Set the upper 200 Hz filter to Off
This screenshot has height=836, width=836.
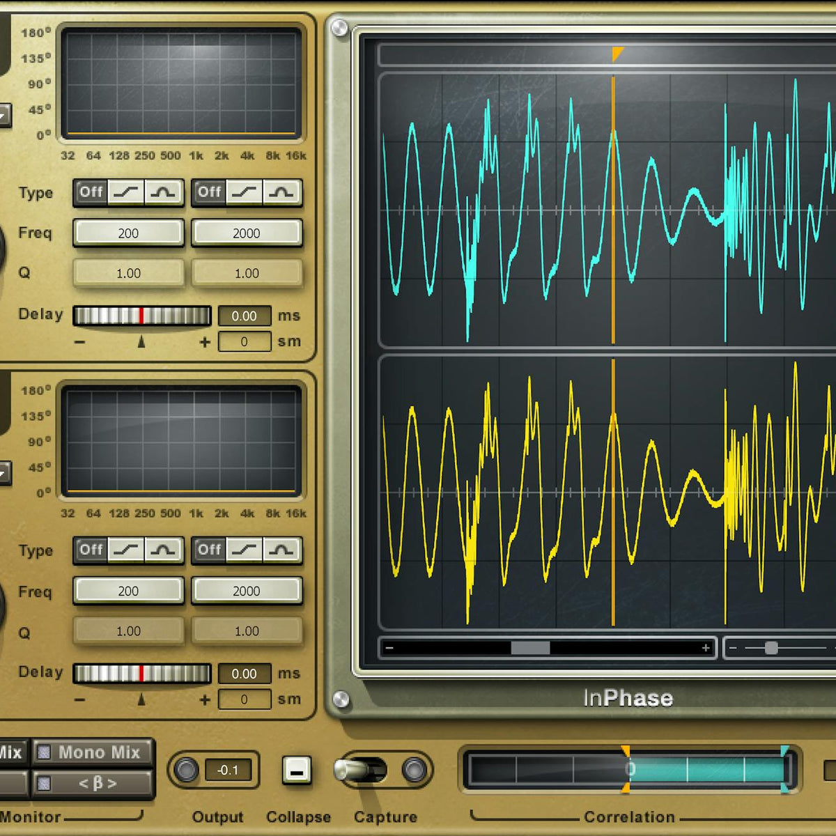(91, 192)
